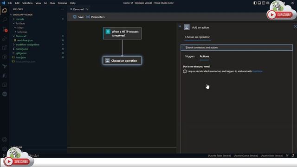Image resolution: width=297 pixels, height=167 pixels.
Task: Click the errors and warnings status indicator
Action: click(34, 155)
